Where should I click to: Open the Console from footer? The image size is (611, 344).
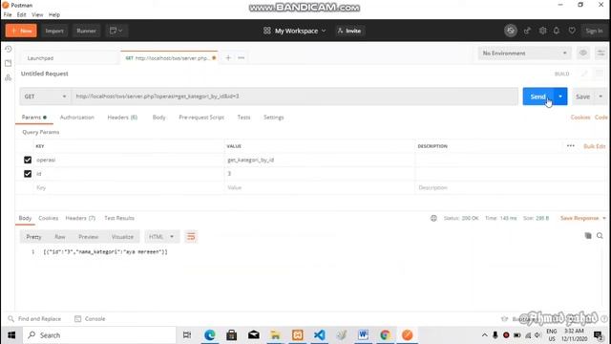pyautogui.click(x=90, y=318)
